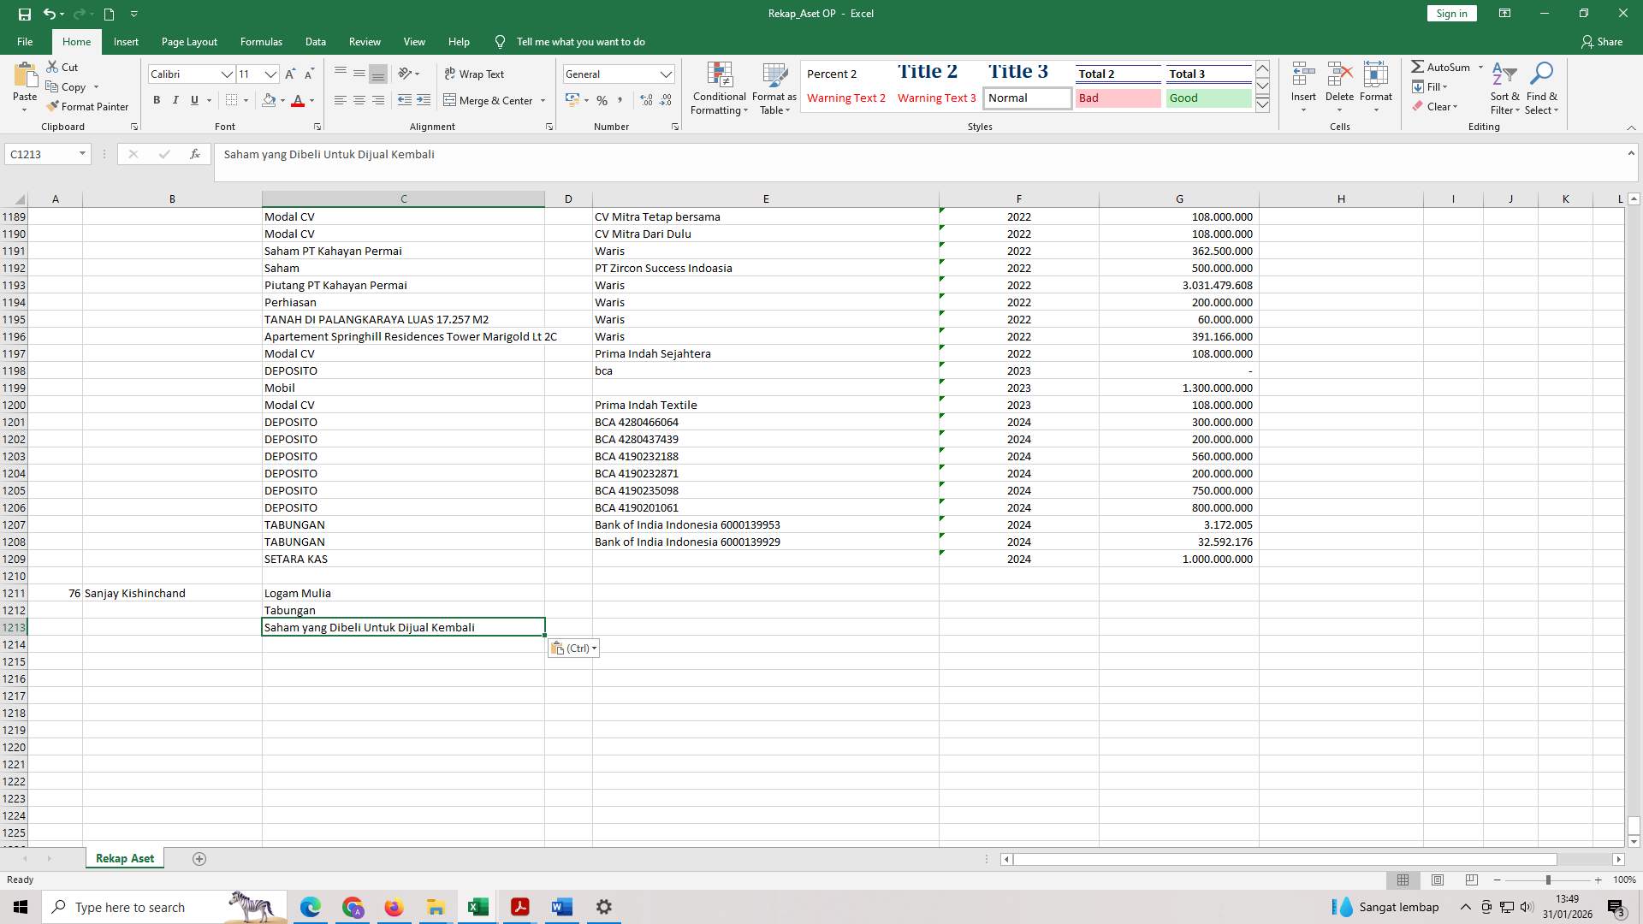Image resolution: width=1643 pixels, height=924 pixels.
Task: Open the Review menu
Action: 365,41
